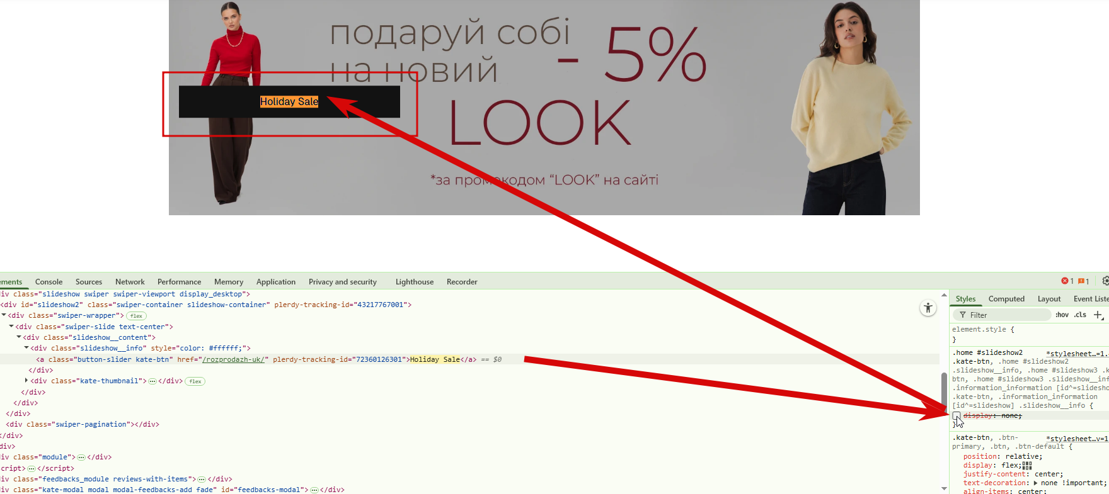
Task: Collapse the slideshow__content node
Action: pyautogui.click(x=19, y=337)
